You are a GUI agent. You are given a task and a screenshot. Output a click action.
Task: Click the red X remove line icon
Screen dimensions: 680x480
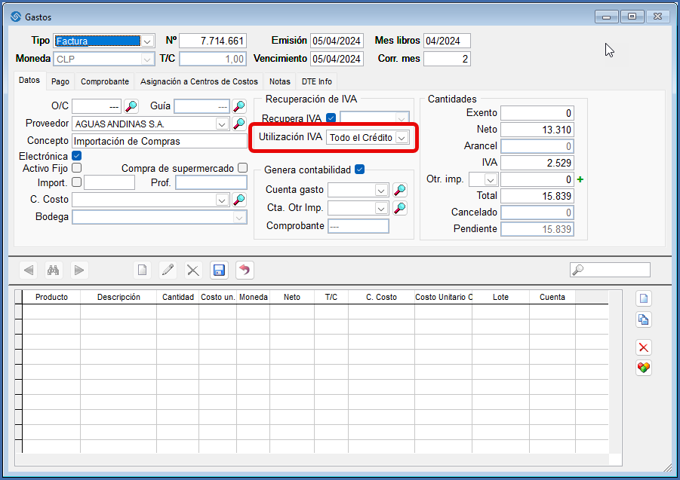644,347
